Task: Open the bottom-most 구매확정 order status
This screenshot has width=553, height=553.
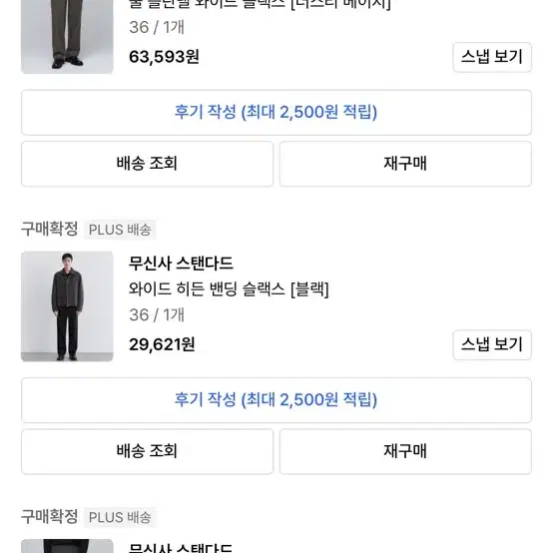Action: click(49, 517)
